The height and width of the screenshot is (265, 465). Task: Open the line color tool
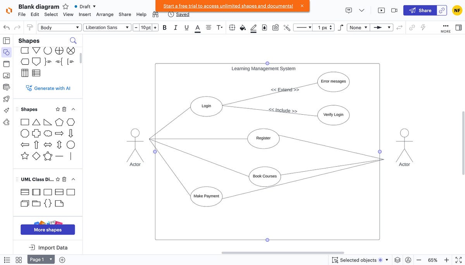253,28
